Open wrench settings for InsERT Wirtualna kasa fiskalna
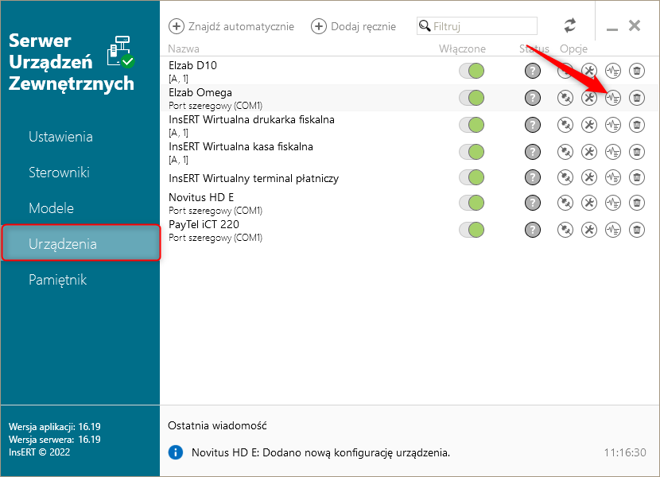This screenshot has height=477, width=660. 589,152
